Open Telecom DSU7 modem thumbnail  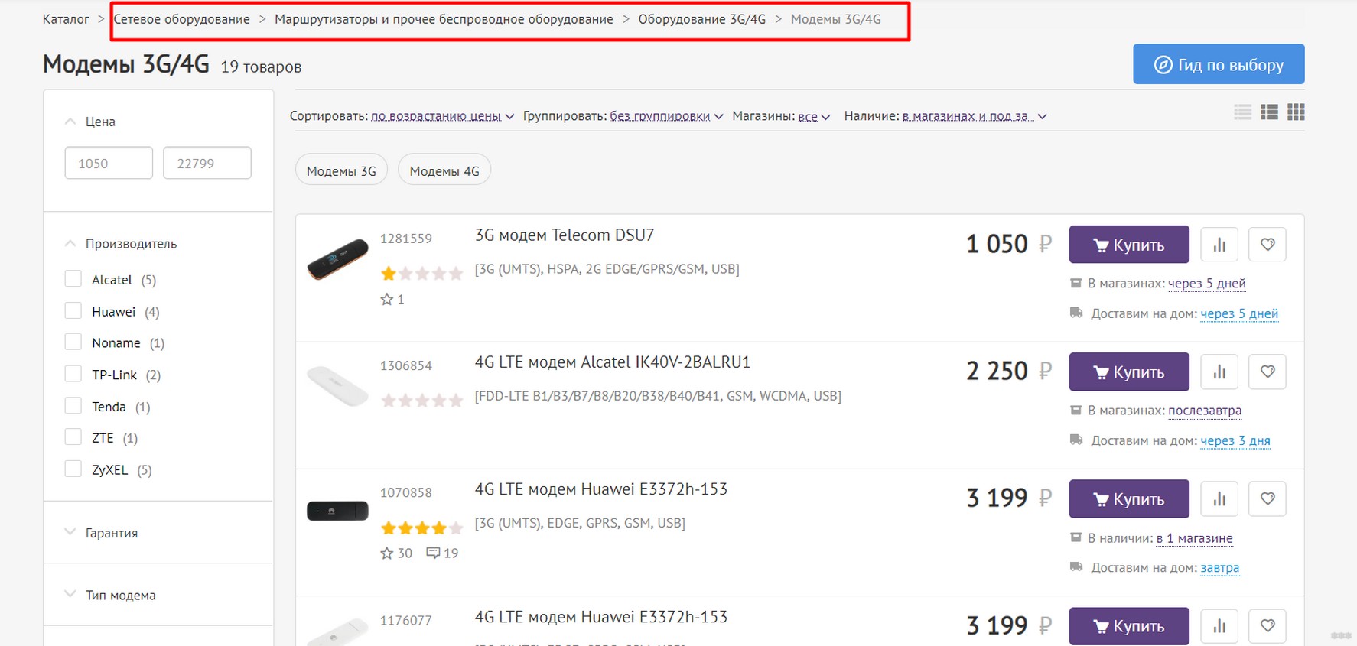click(x=337, y=258)
